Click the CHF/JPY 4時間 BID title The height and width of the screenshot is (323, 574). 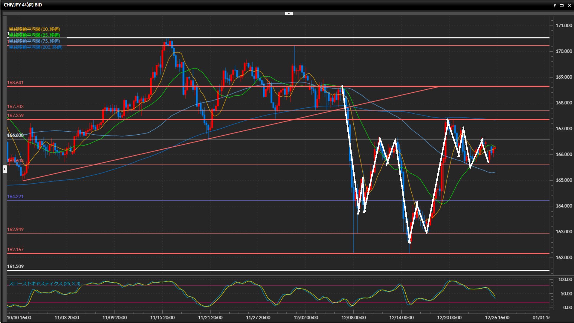(23, 5)
